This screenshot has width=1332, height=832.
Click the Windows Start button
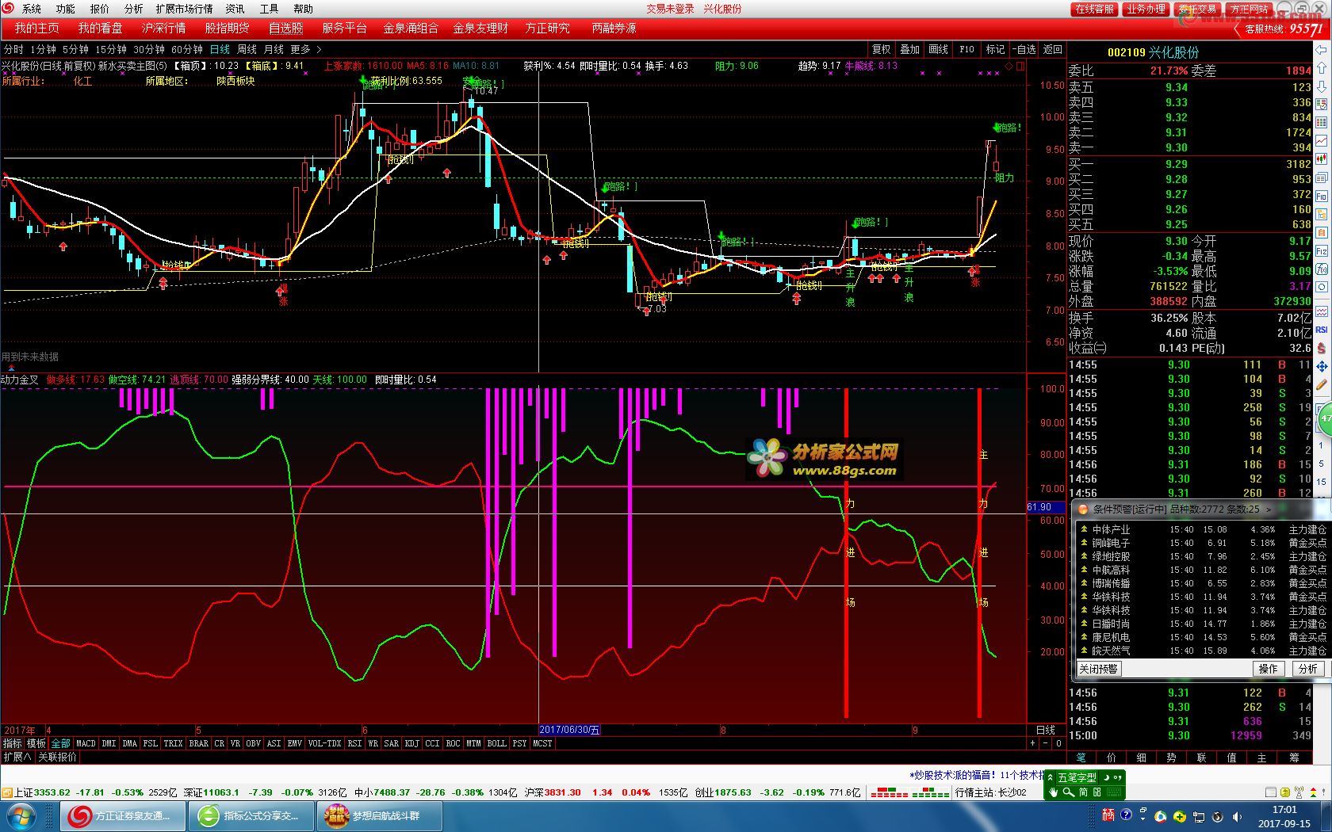21,816
